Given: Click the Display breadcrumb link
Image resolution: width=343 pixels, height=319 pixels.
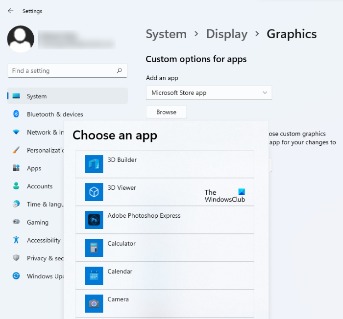Looking at the screenshot, I should pyautogui.click(x=227, y=34).
